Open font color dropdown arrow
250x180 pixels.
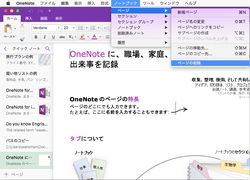pos(100,37)
